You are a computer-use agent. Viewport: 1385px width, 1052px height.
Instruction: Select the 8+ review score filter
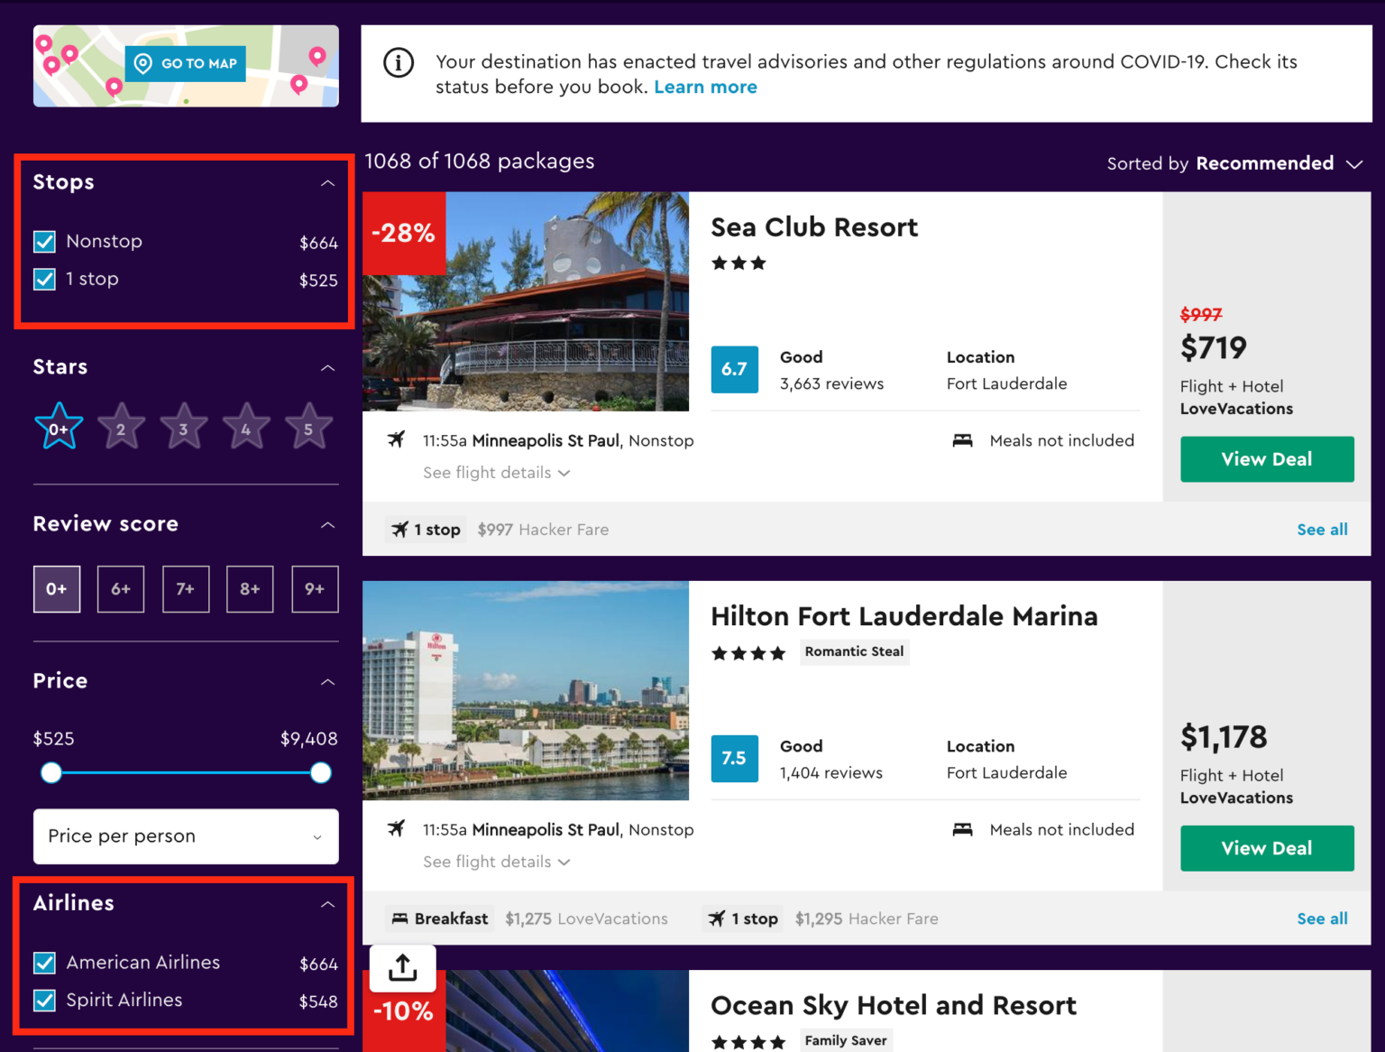point(250,589)
